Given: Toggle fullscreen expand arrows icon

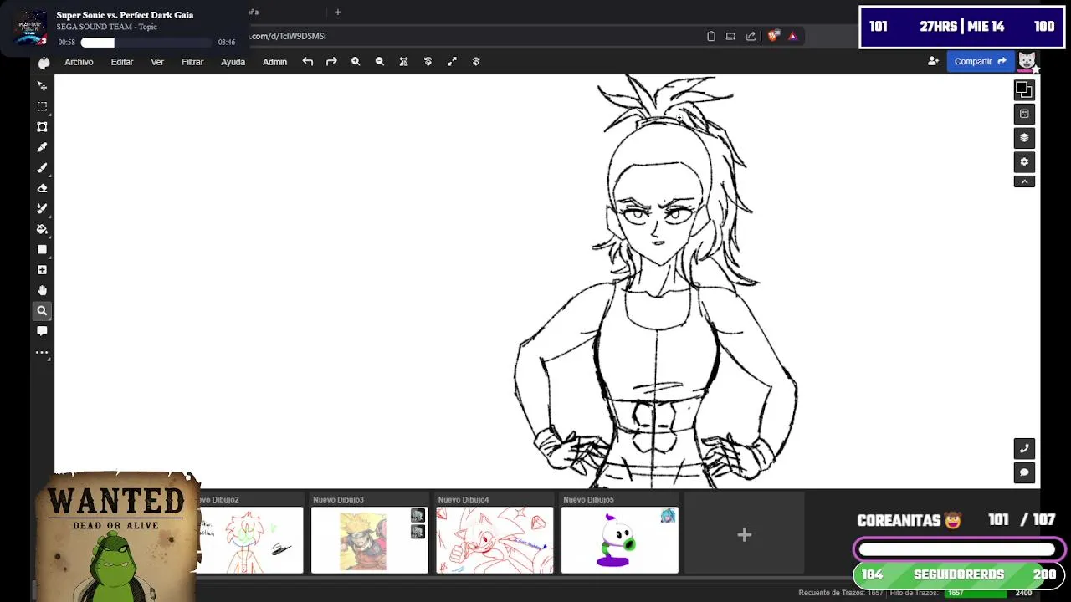Looking at the screenshot, I should (x=452, y=62).
